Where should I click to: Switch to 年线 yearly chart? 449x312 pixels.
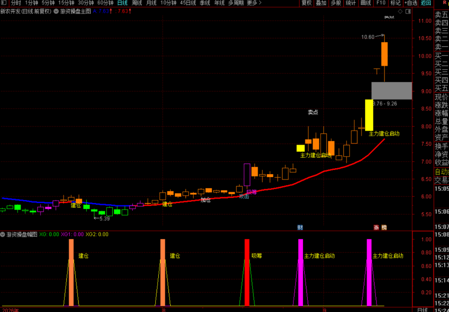pos(219,3)
